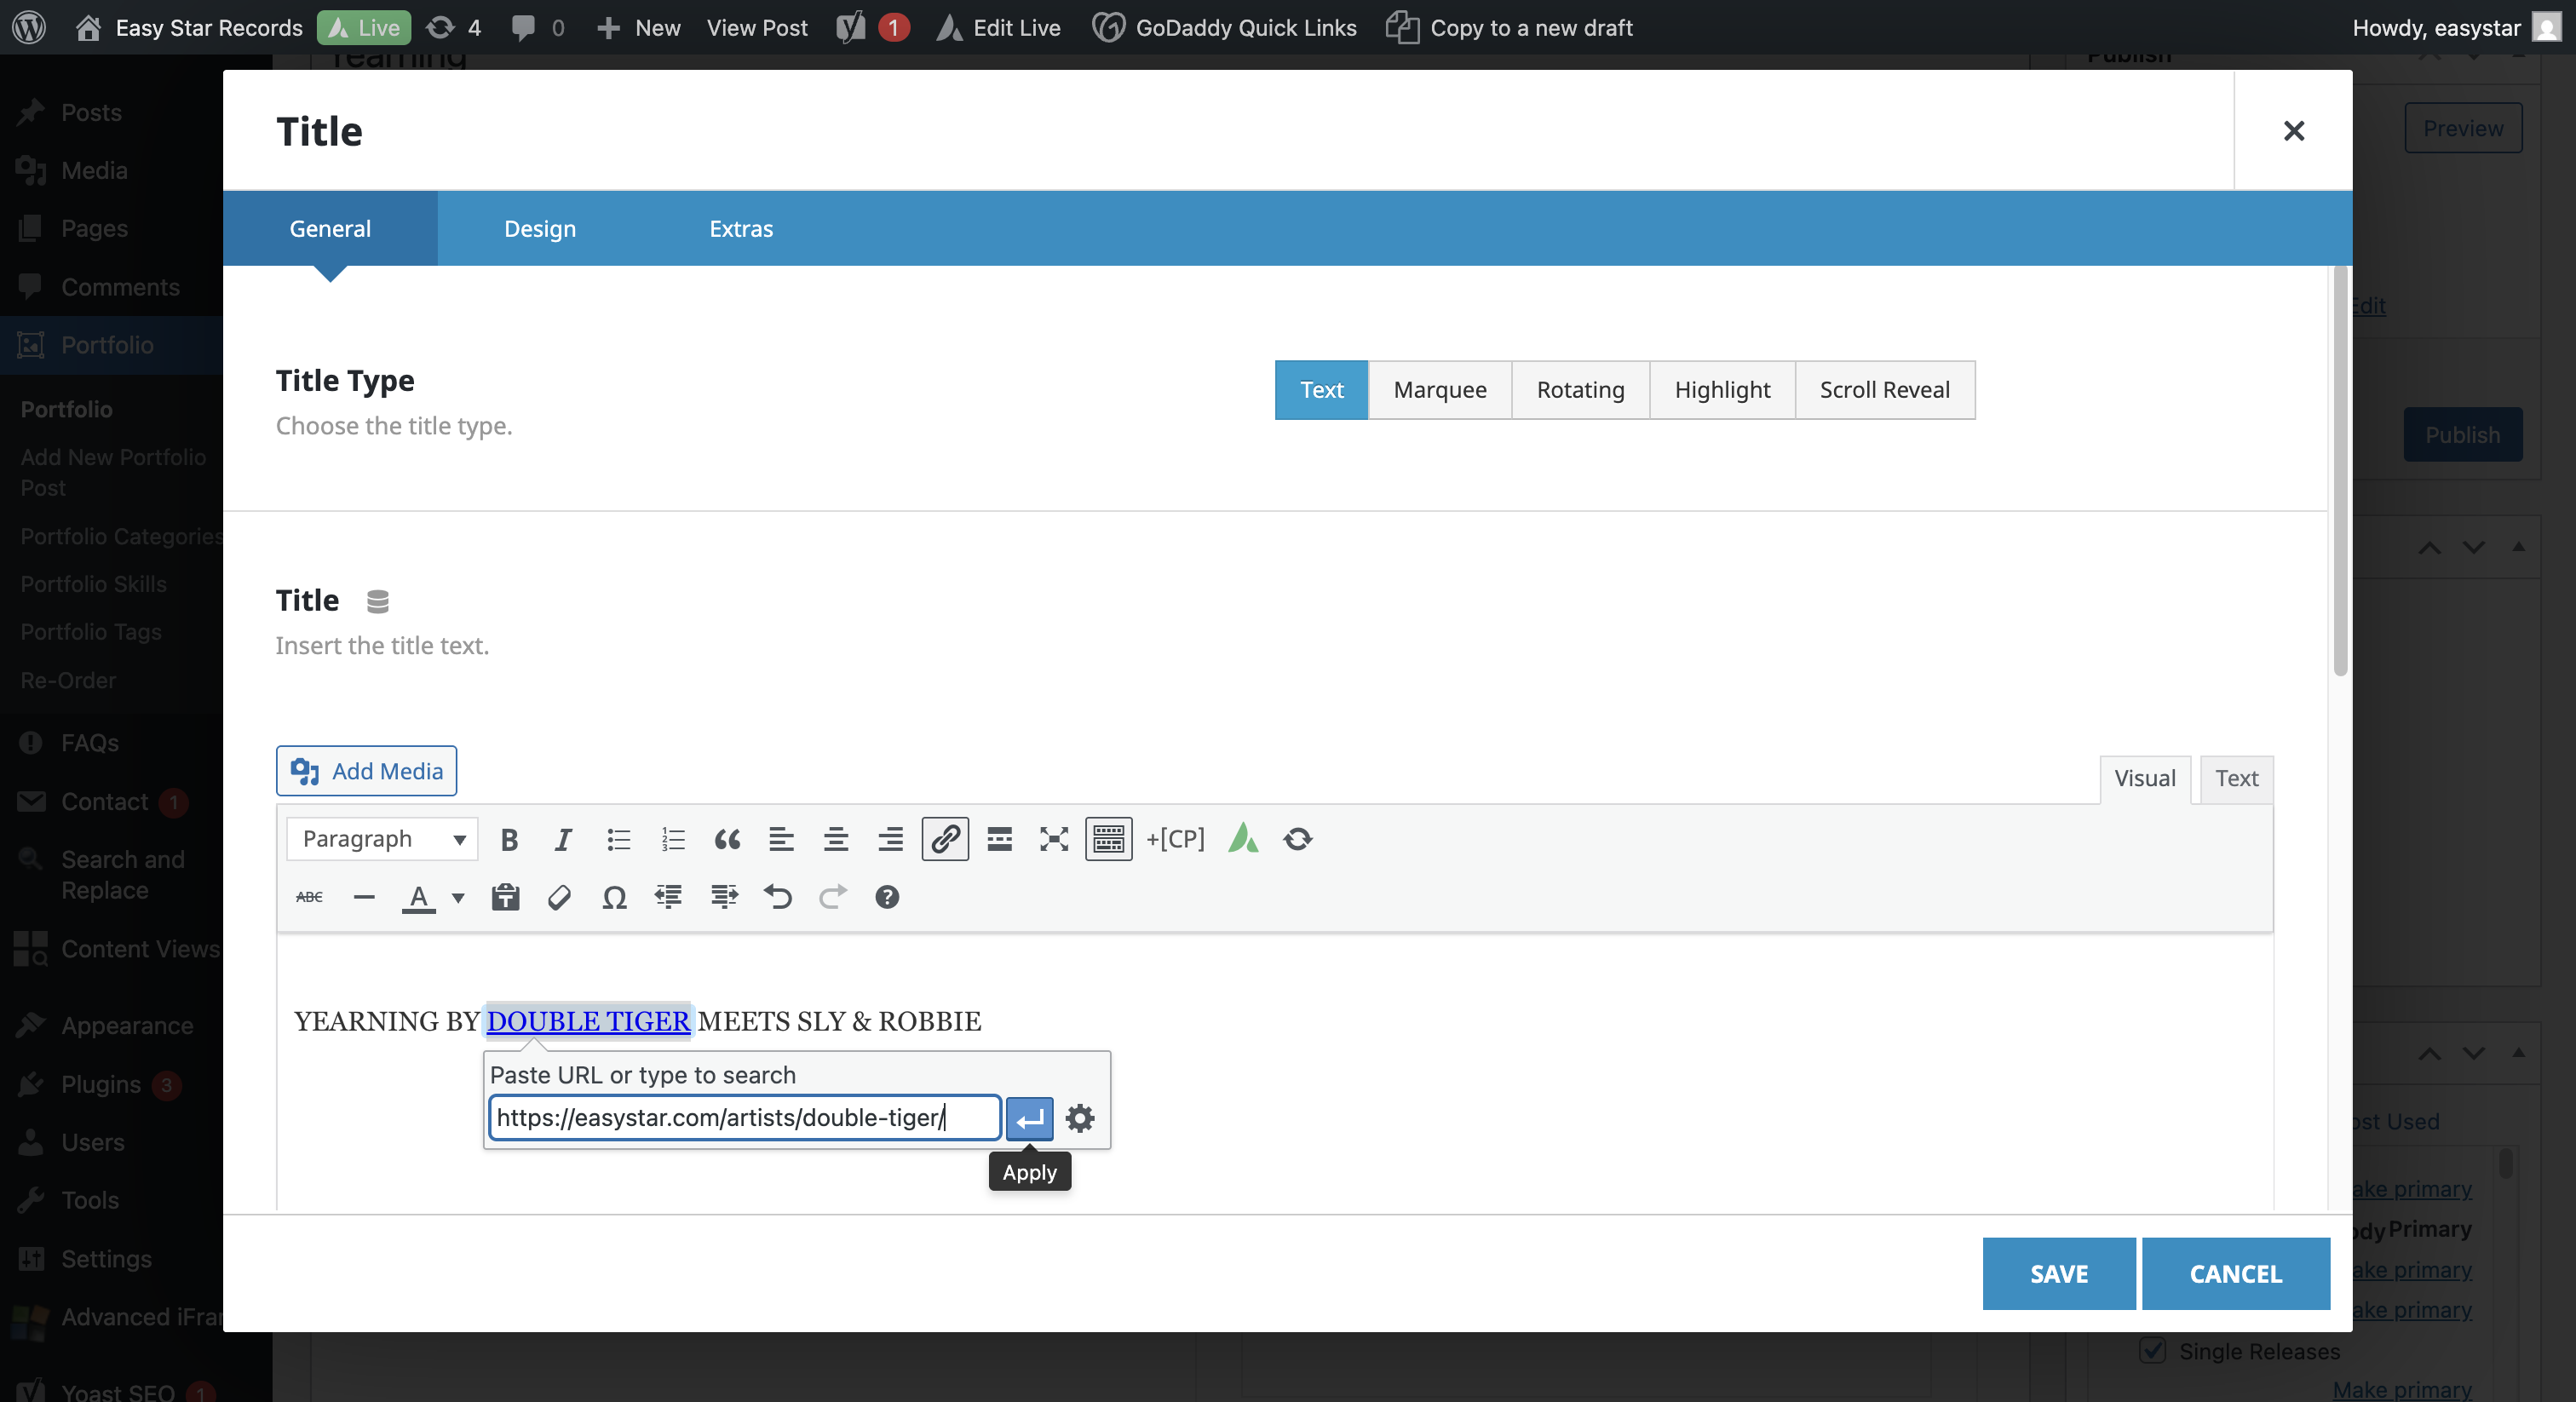Choose the Highlight title type
This screenshot has width=2576, height=1402.
(1722, 390)
